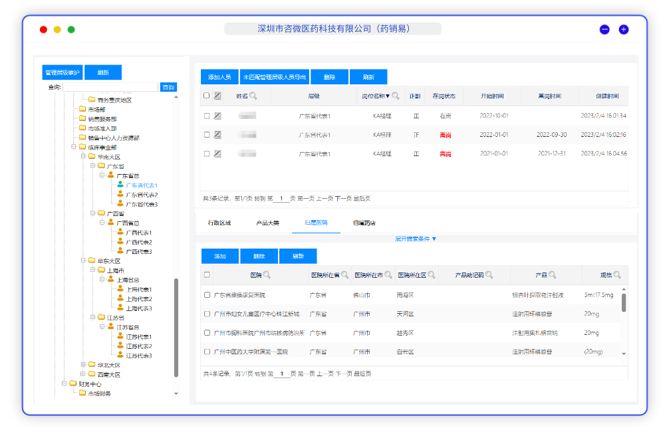665x436 pixels.
Task: Check the select-all box in personnel table
Action: pos(206,96)
